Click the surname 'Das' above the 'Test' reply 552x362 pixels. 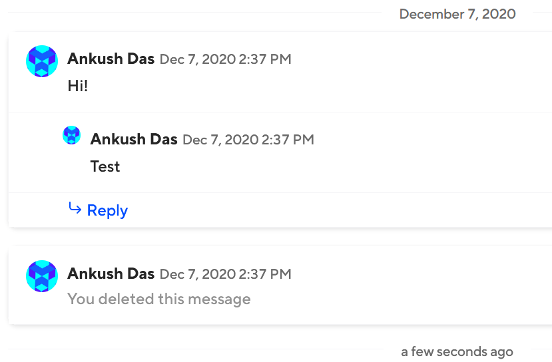163,139
